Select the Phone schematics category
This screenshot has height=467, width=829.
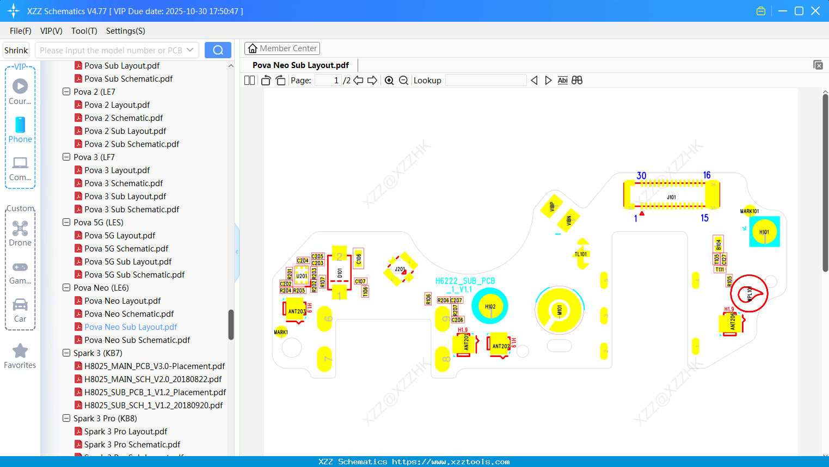pyautogui.click(x=20, y=131)
